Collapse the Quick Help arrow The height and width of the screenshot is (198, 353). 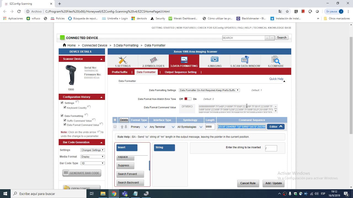pyautogui.click(x=284, y=81)
